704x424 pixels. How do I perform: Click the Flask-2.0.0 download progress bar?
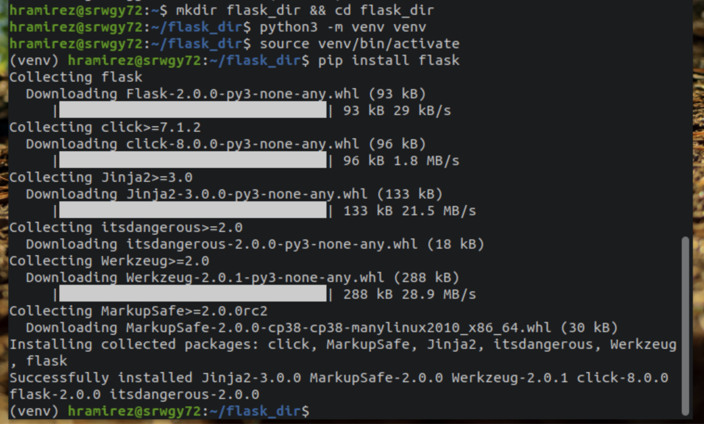point(192,110)
